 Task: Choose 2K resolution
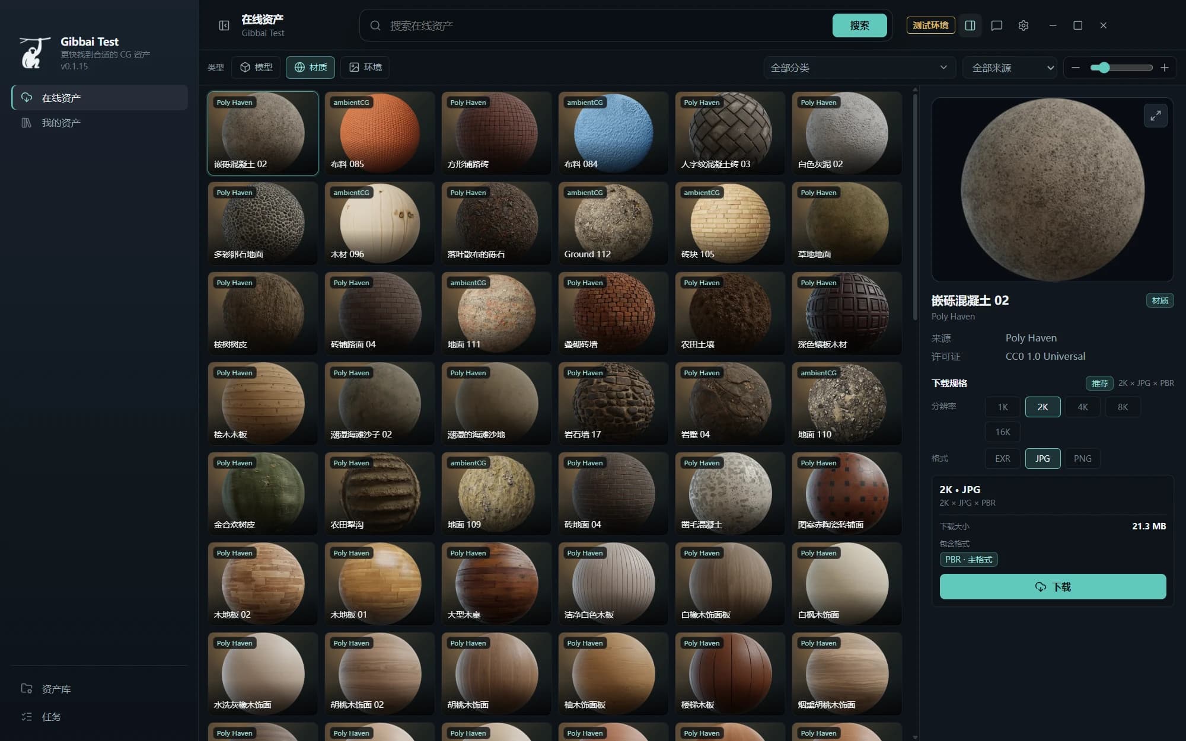pyautogui.click(x=1042, y=407)
